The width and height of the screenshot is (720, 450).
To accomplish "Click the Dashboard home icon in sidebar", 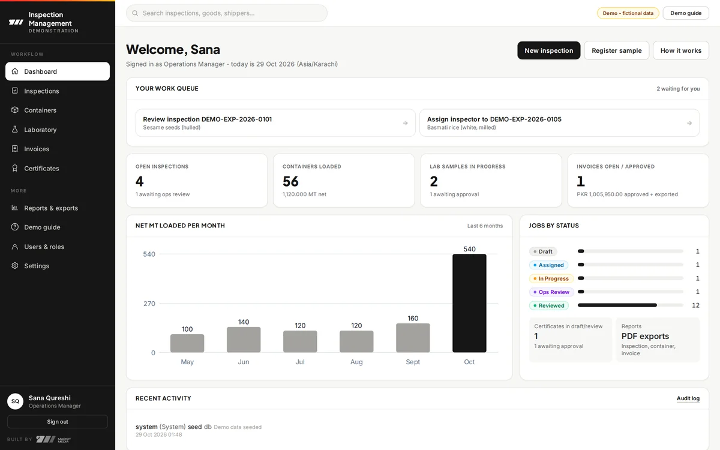I will tap(15, 71).
